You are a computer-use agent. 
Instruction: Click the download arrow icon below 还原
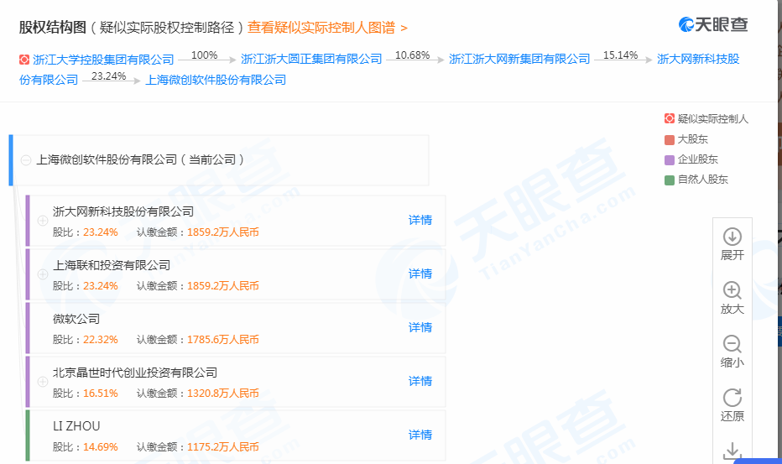732,451
